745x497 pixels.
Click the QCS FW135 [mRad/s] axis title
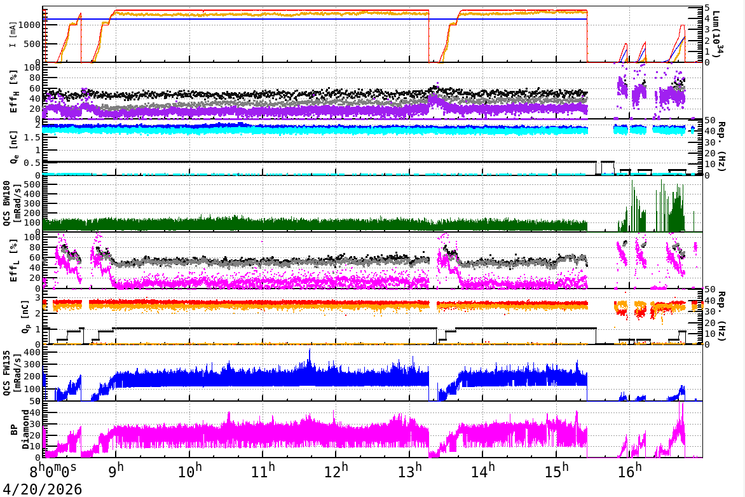(x=11, y=373)
